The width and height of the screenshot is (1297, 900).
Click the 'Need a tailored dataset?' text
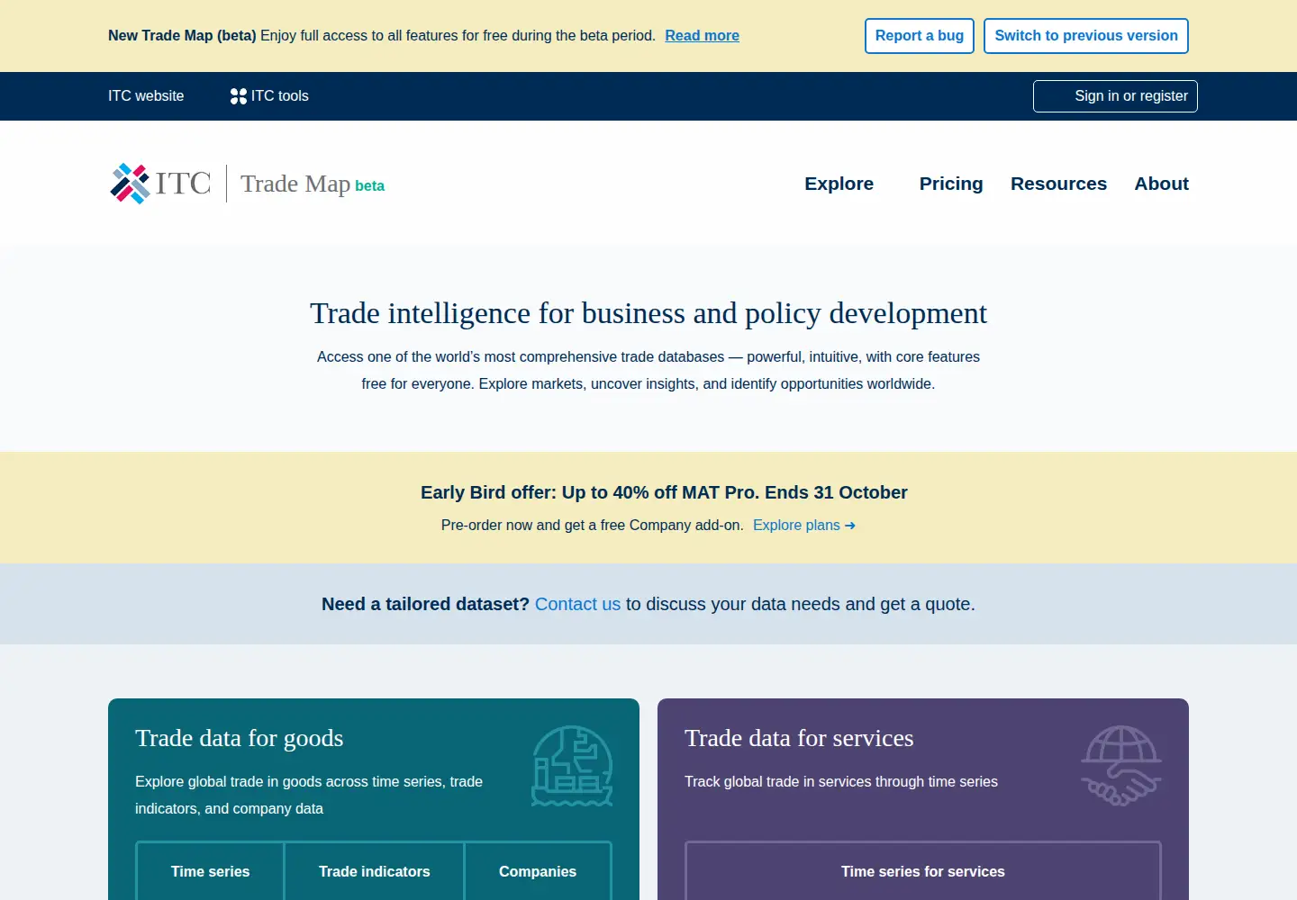click(425, 604)
